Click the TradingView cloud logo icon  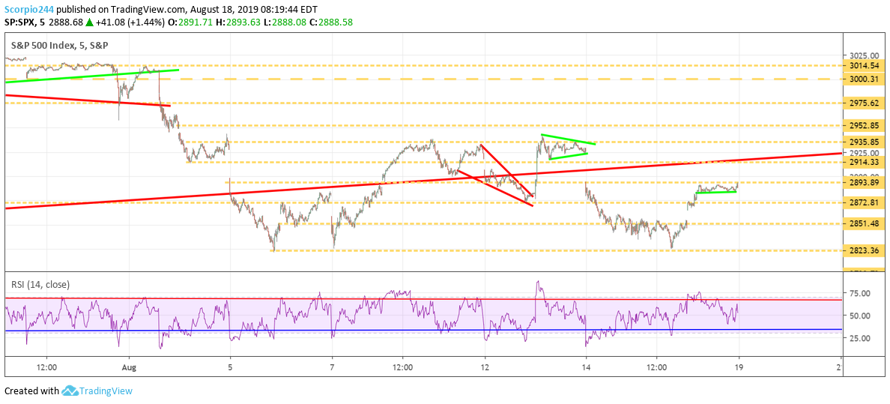69,391
